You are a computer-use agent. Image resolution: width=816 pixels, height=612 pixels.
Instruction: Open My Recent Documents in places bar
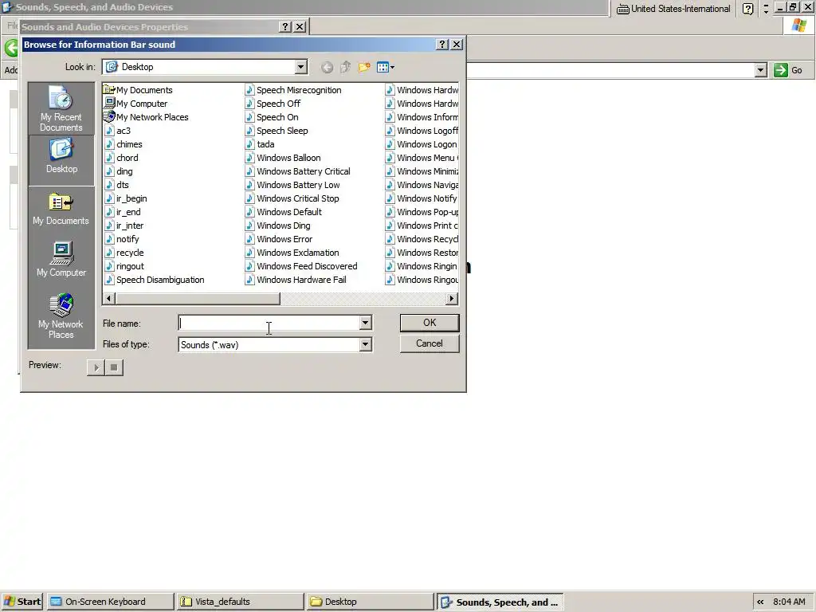pos(61,108)
